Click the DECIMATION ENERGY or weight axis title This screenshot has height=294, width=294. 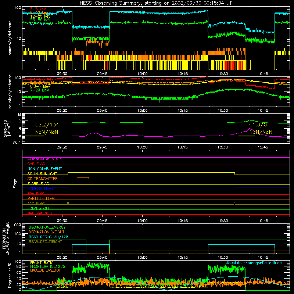coord(6,239)
